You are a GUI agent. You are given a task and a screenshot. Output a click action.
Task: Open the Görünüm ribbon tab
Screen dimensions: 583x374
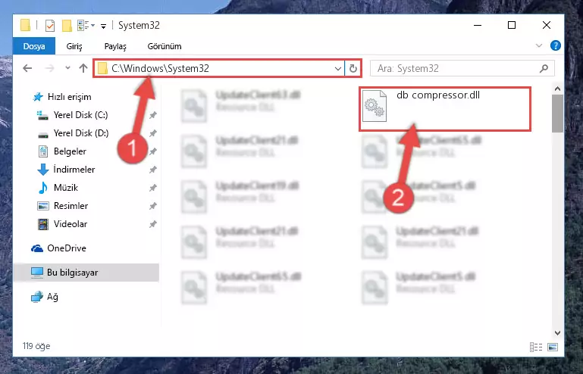[x=165, y=46]
